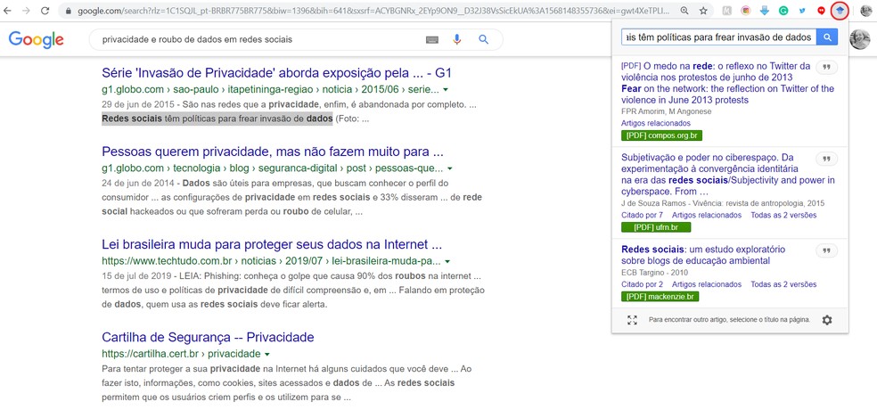
Task: Click the Google search query field
Action: (260, 40)
